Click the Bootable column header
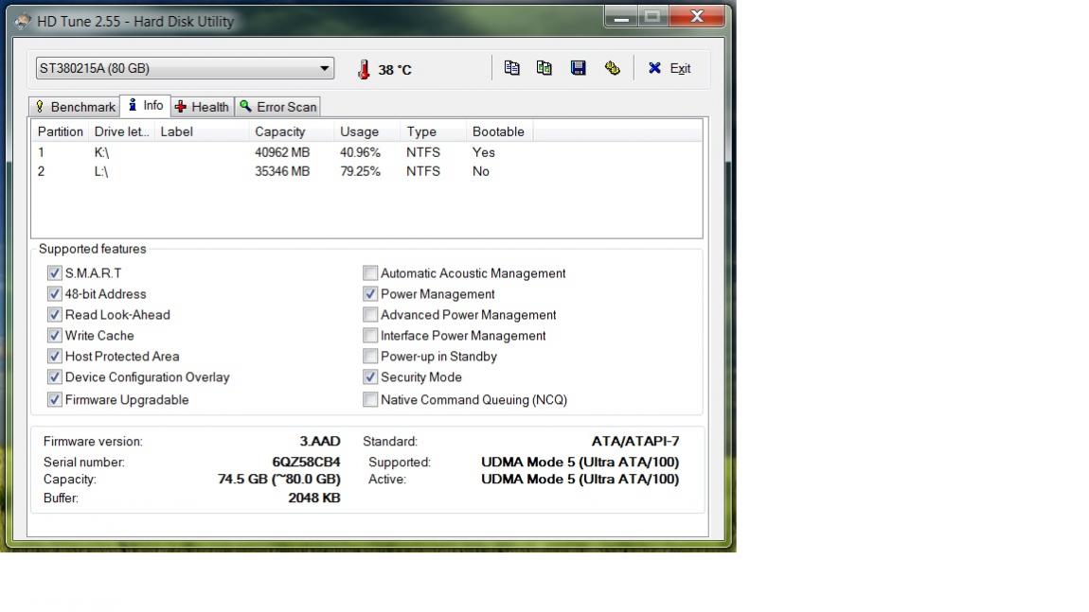 click(499, 131)
